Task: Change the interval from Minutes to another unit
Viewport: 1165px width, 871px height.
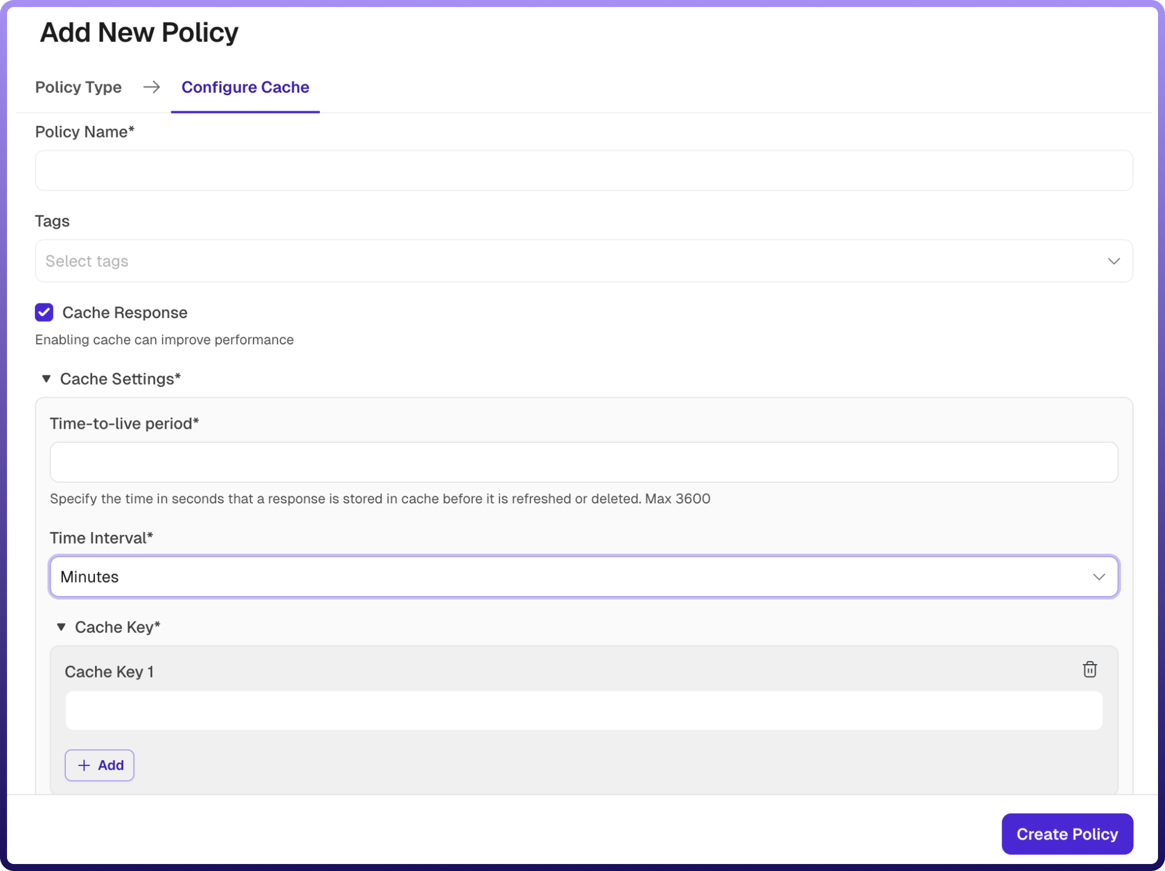Action: 583,577
